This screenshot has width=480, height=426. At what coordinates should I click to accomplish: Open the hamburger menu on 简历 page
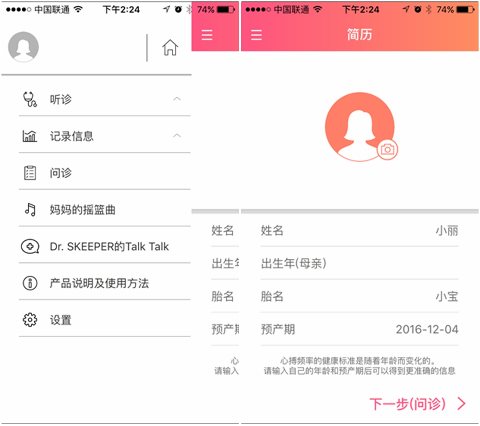[x=256, y=34]
